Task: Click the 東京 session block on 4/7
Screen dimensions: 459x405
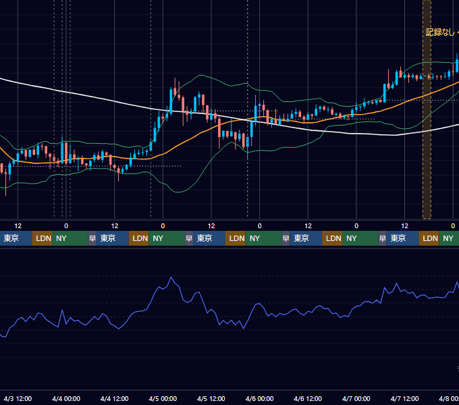Action: tap(403, 238)
